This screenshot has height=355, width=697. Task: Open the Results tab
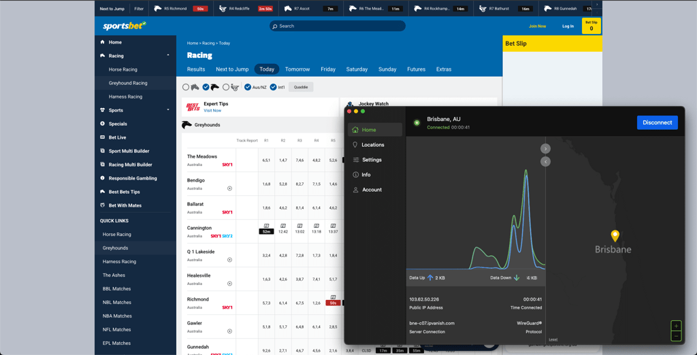pyautogui.click(x=196, y=69)
